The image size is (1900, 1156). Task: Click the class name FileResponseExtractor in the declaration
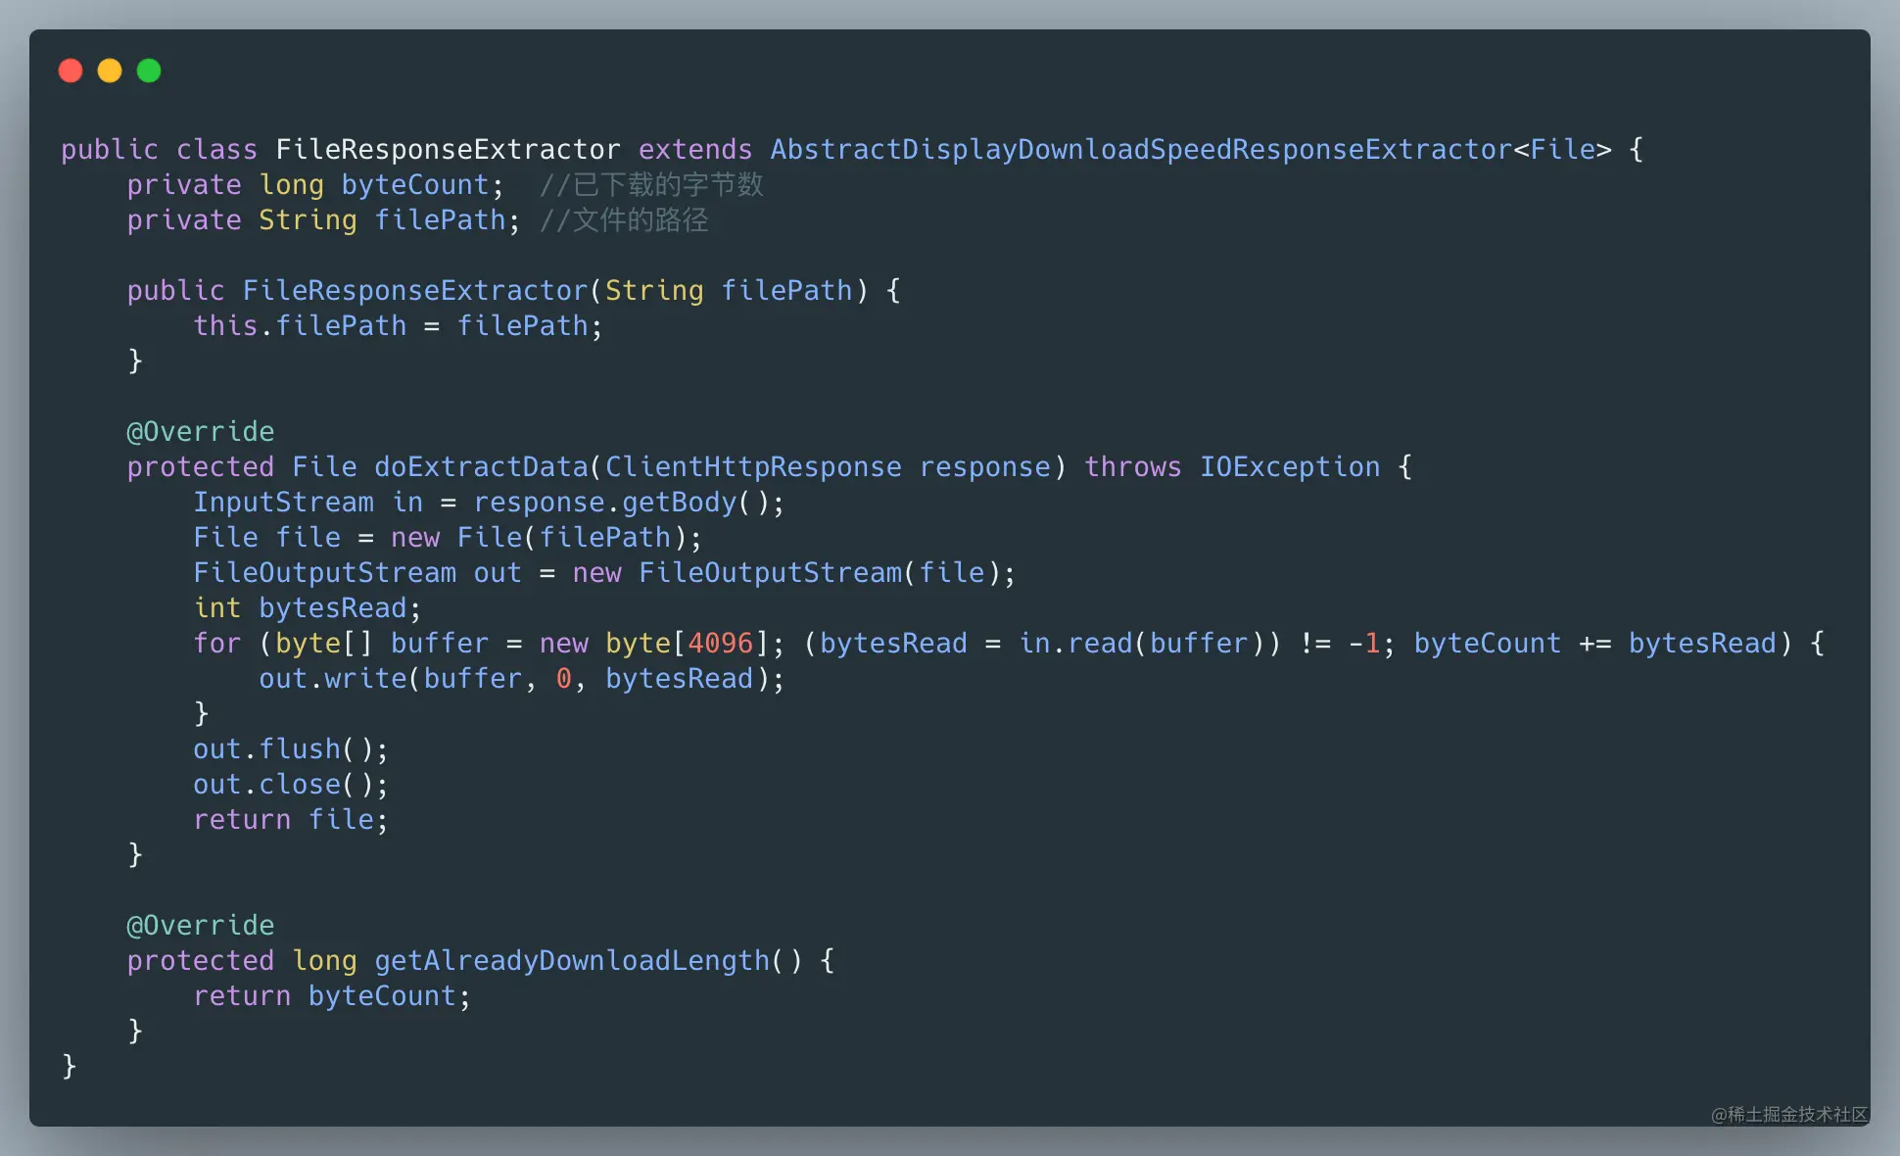pyautogui.click(x=448, y=150)
